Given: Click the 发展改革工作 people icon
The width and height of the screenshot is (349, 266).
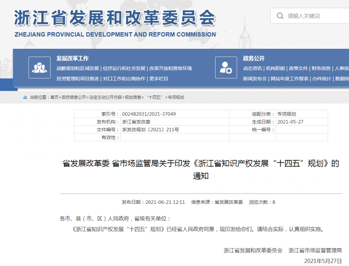Looking at the screenshot, I should [39, 67].
